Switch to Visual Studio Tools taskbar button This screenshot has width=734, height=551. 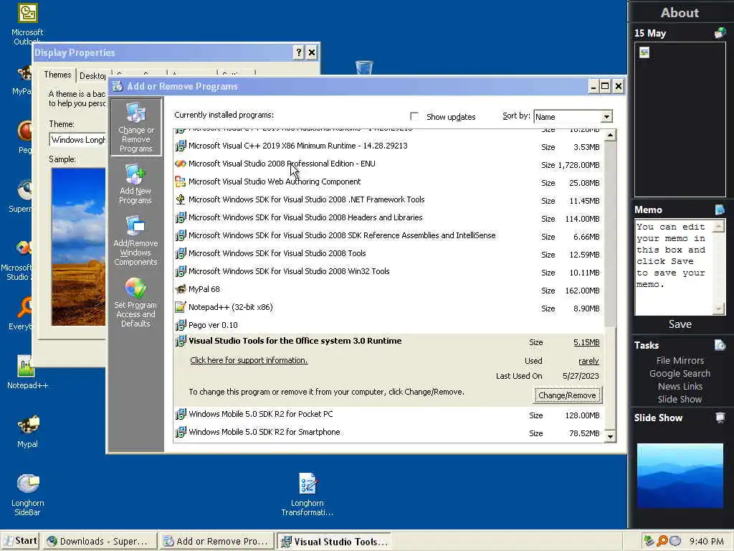point(334,541)
